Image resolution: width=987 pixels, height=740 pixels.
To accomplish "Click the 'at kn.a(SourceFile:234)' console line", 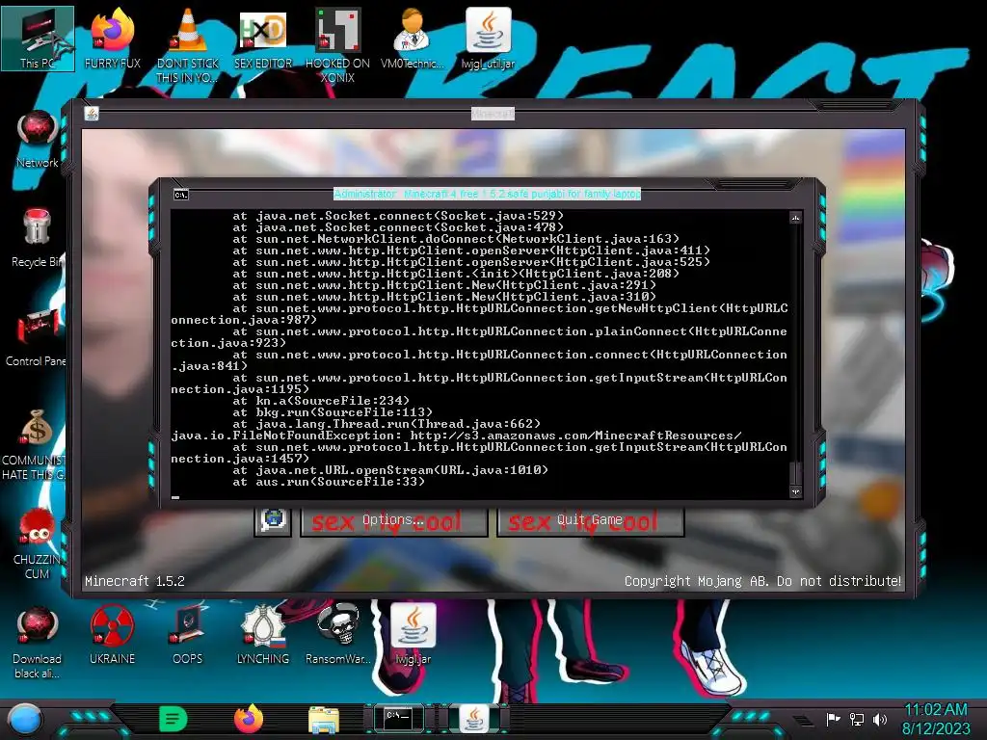I will [x=321, y=401].
